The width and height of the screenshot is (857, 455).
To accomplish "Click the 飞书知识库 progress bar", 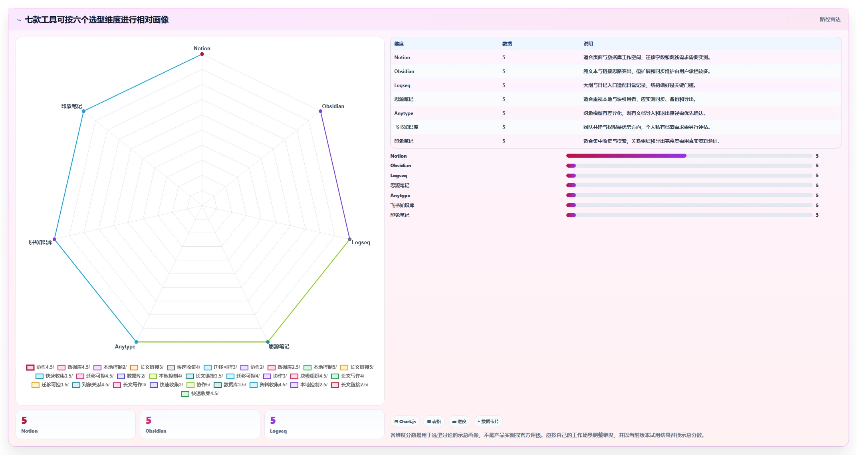I will point(689,205).
